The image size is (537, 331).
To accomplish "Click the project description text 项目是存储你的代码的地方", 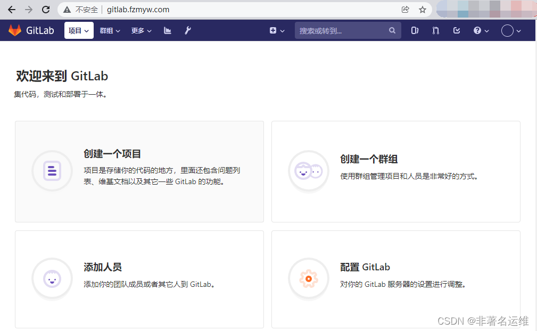I will pyautogui.click(x=162, y=176).
